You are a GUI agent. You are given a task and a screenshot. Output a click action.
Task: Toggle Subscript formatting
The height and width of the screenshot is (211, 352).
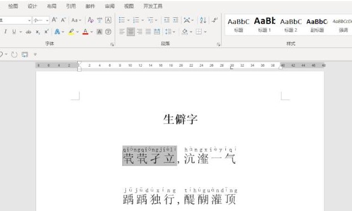pyautogui.click(x=38, y=32)
